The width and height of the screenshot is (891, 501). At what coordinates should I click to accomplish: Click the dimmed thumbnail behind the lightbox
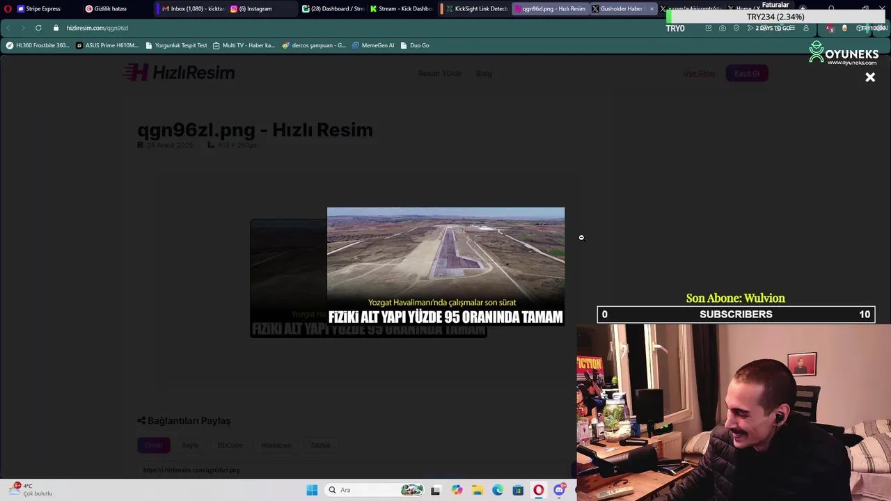pos(288,278)
